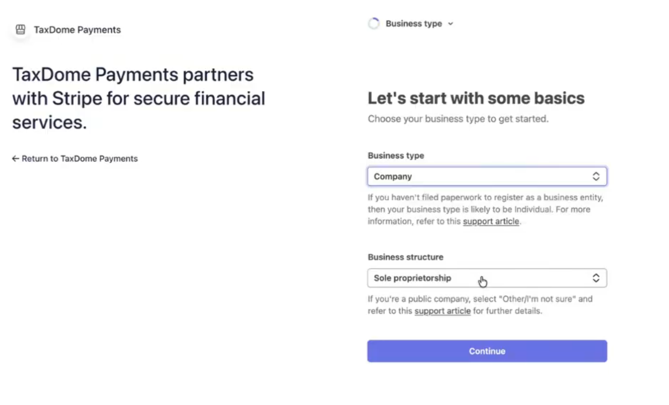Screen dimensions: 669x405
Task: Click the TaxDome Payments storefront icon
Action: [20, 30]
